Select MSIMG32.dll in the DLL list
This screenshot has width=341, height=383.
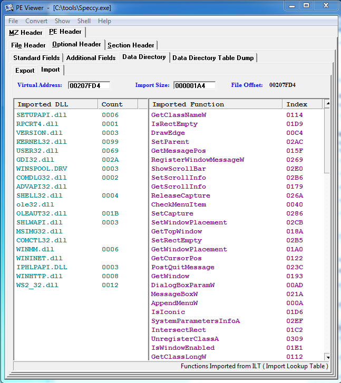tap(40, 231)
